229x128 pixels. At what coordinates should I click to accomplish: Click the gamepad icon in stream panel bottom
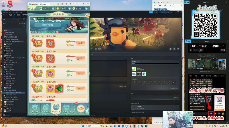211,113
